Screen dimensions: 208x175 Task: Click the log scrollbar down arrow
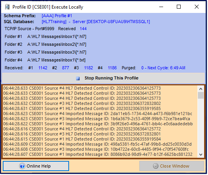tap(201, 155)
